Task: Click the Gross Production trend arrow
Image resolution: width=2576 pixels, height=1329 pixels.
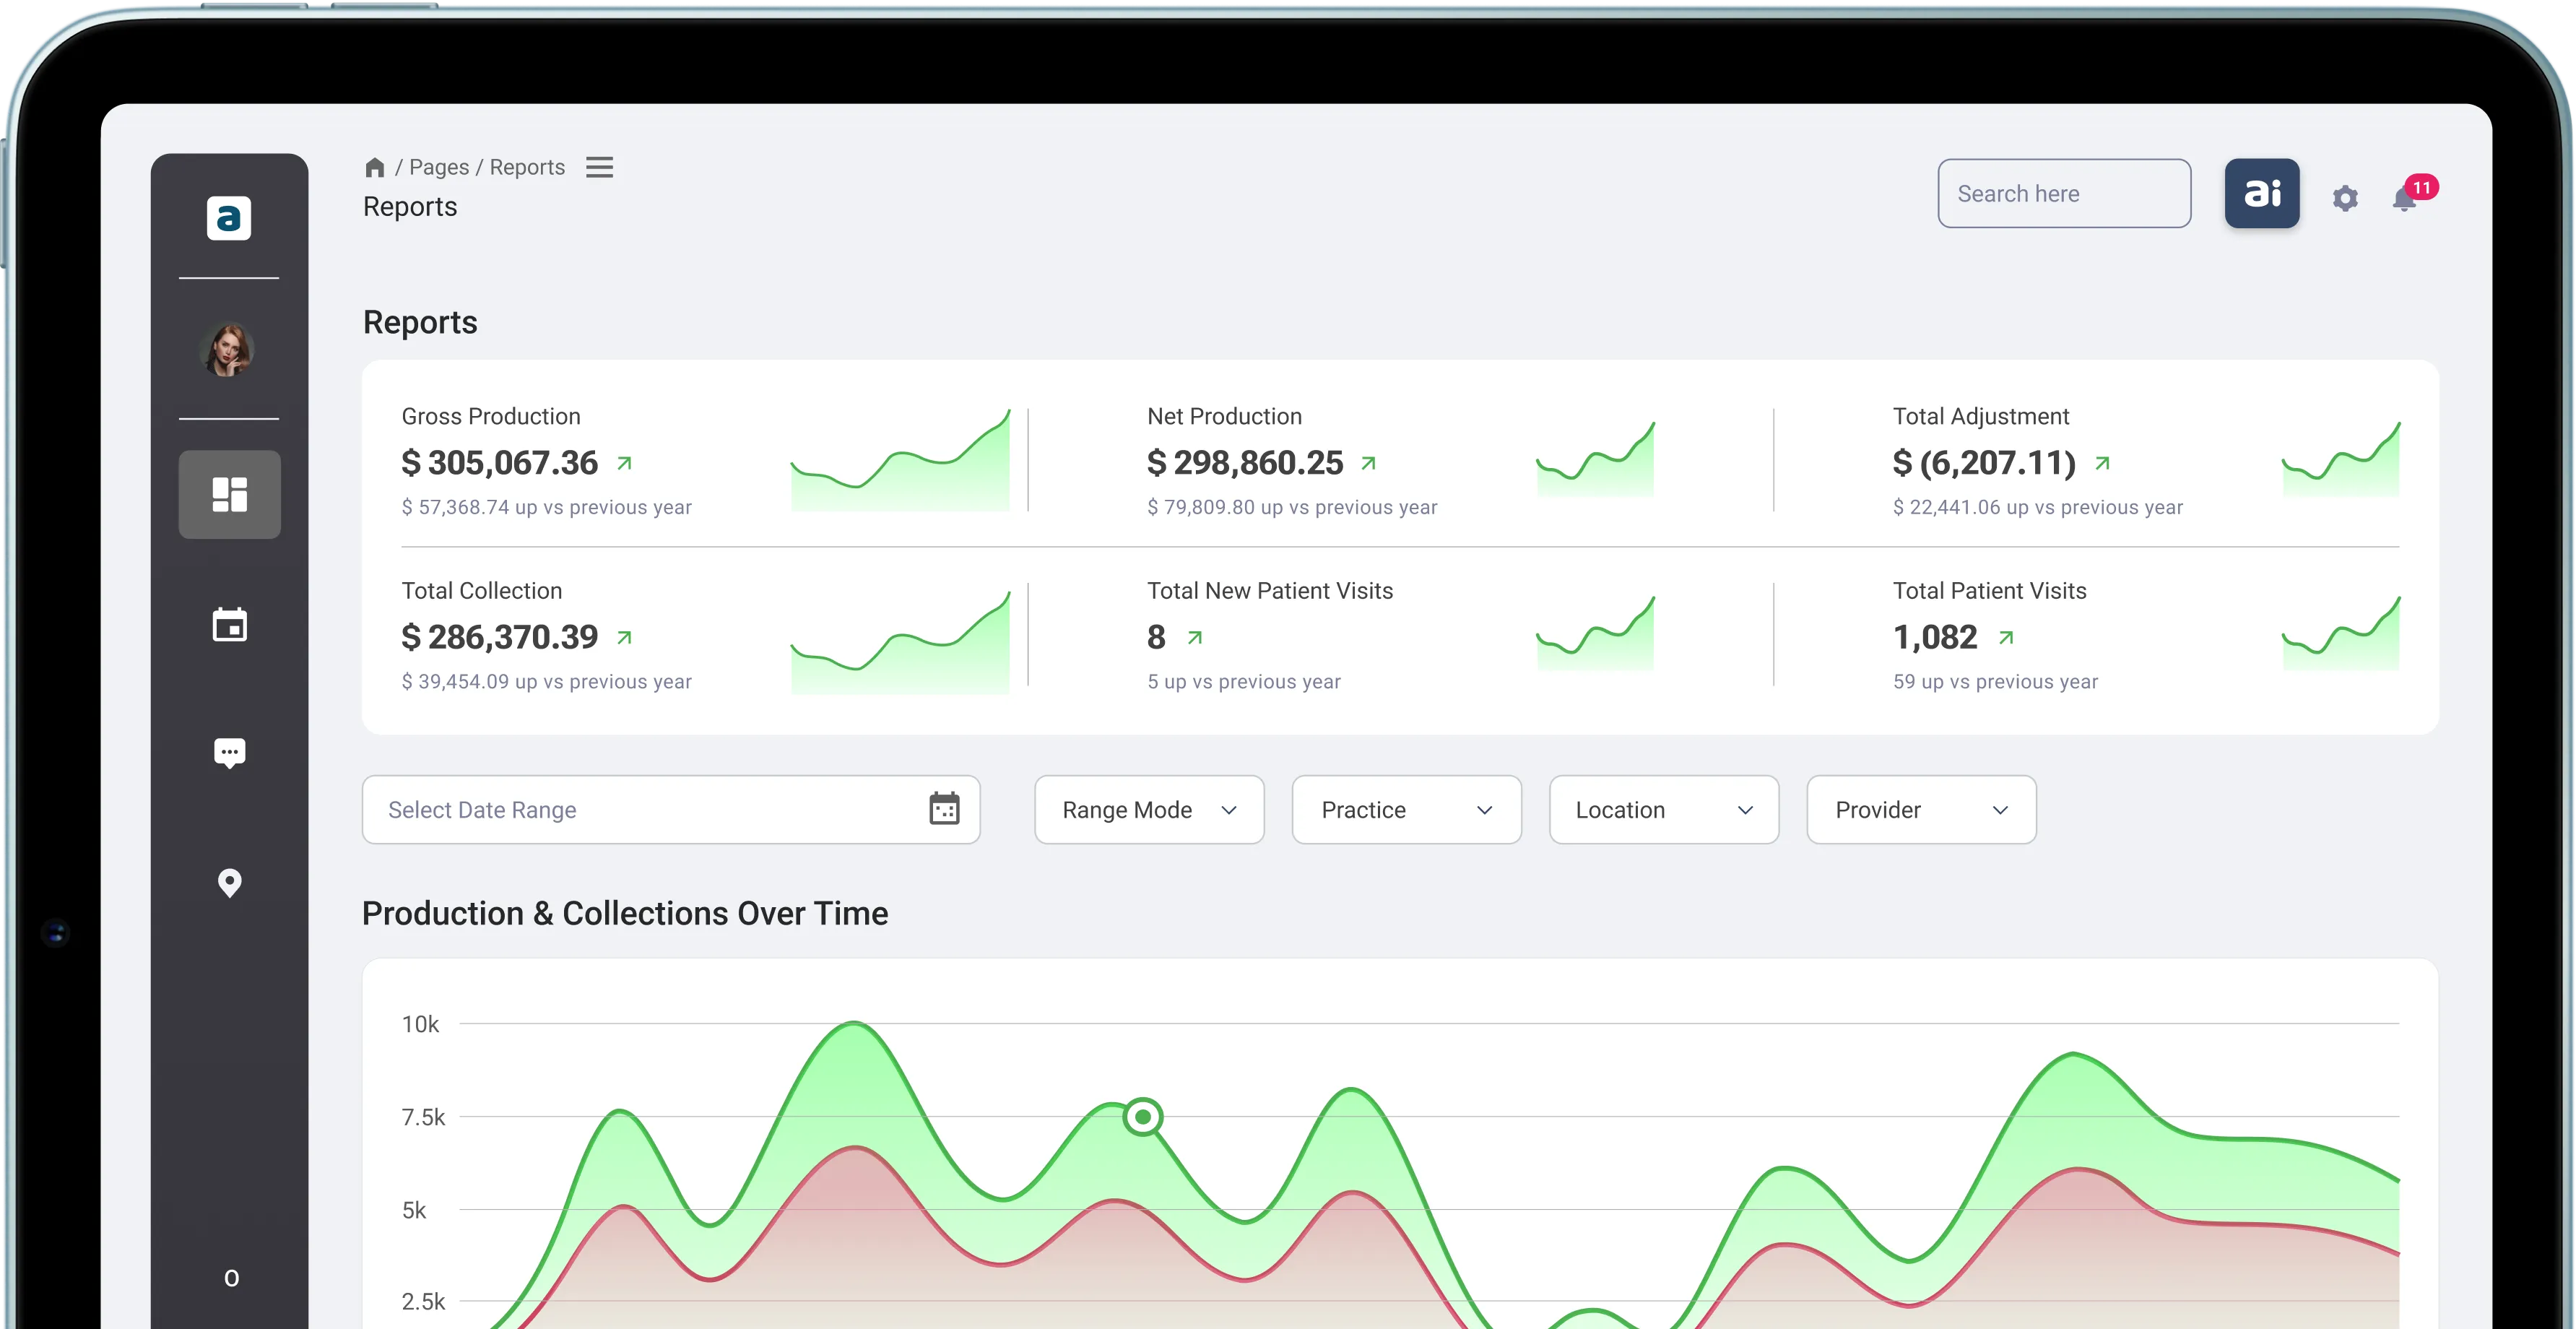Action: tap(624, 463)
